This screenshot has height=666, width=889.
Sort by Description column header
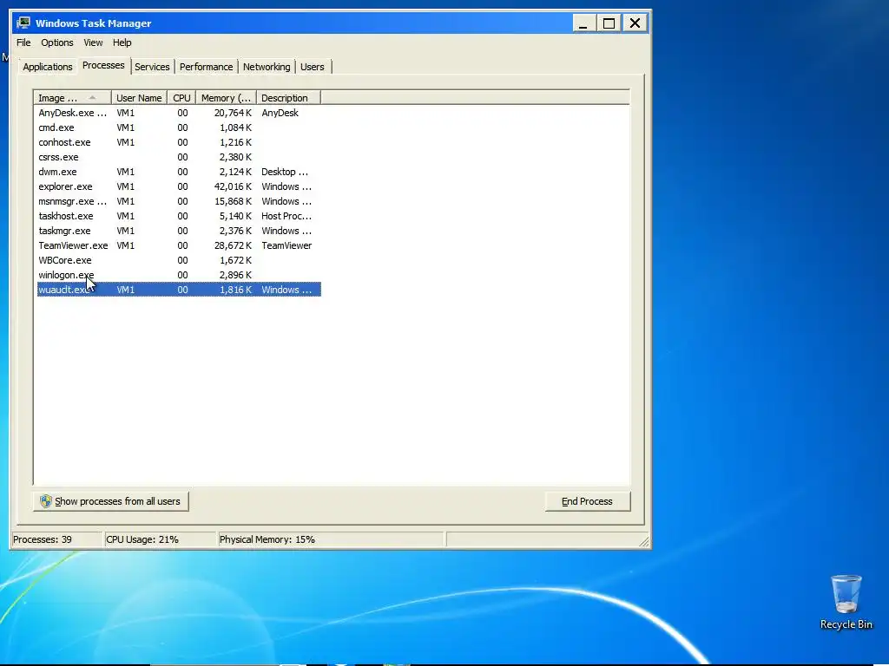pos(288,98)
